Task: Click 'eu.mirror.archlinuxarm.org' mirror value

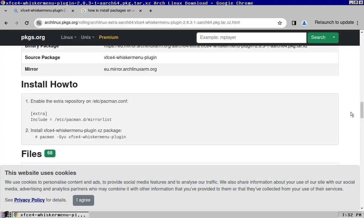Action: tap(130, 69)
